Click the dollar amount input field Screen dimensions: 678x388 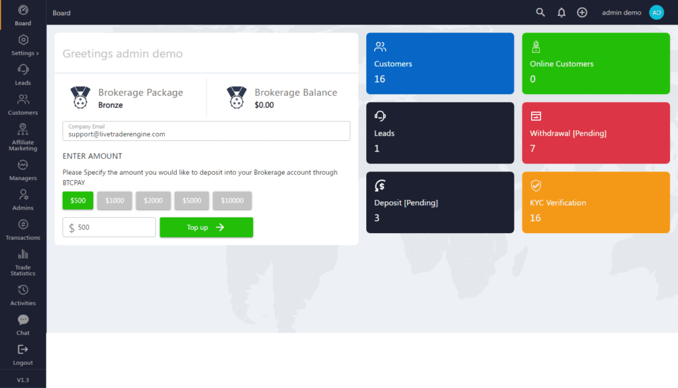[115, 227]
